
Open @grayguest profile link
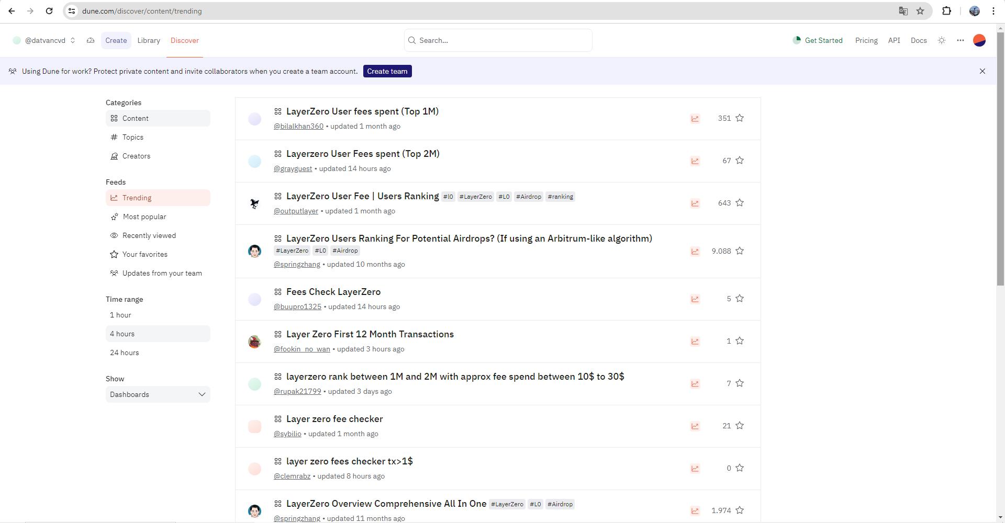(293, 168)
